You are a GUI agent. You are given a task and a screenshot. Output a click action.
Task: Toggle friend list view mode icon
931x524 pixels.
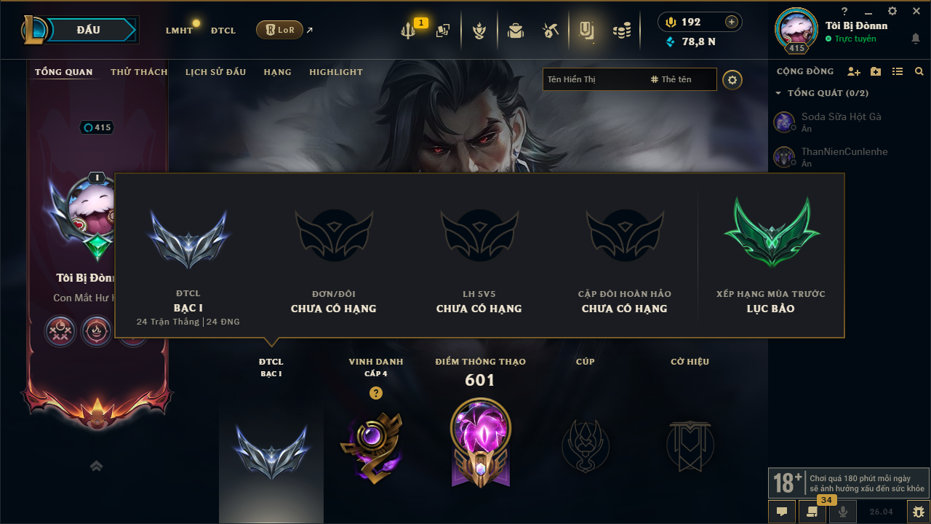[x=898, y=71]
